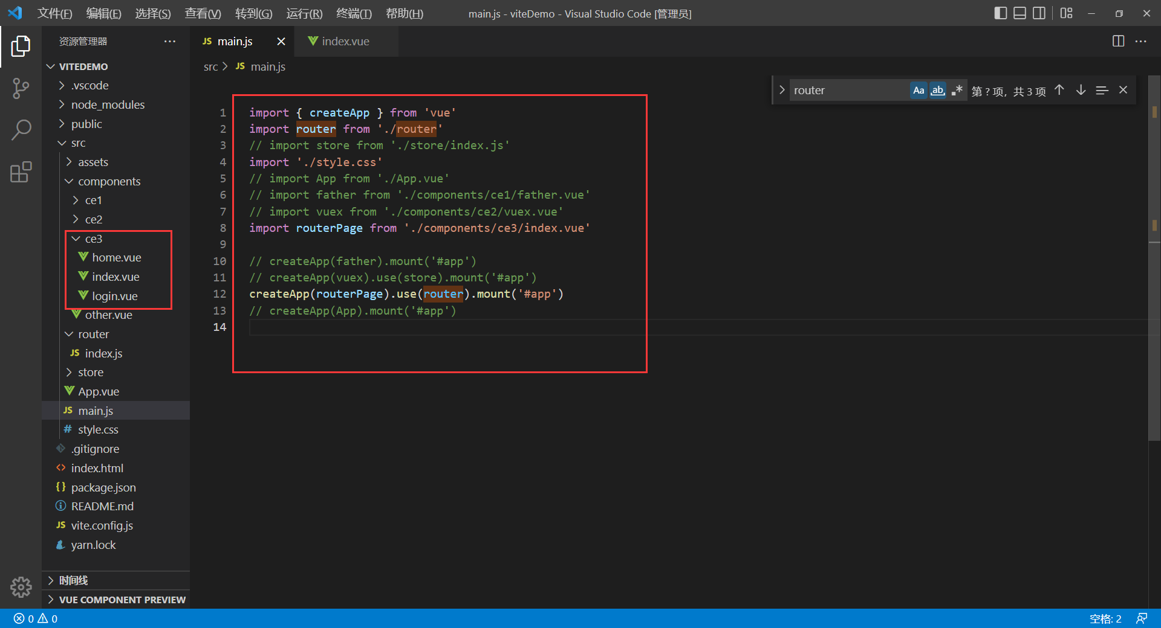Open the 编辑(E) menu
This screenshot has width=1161, height=628.
tap(104, 13)
